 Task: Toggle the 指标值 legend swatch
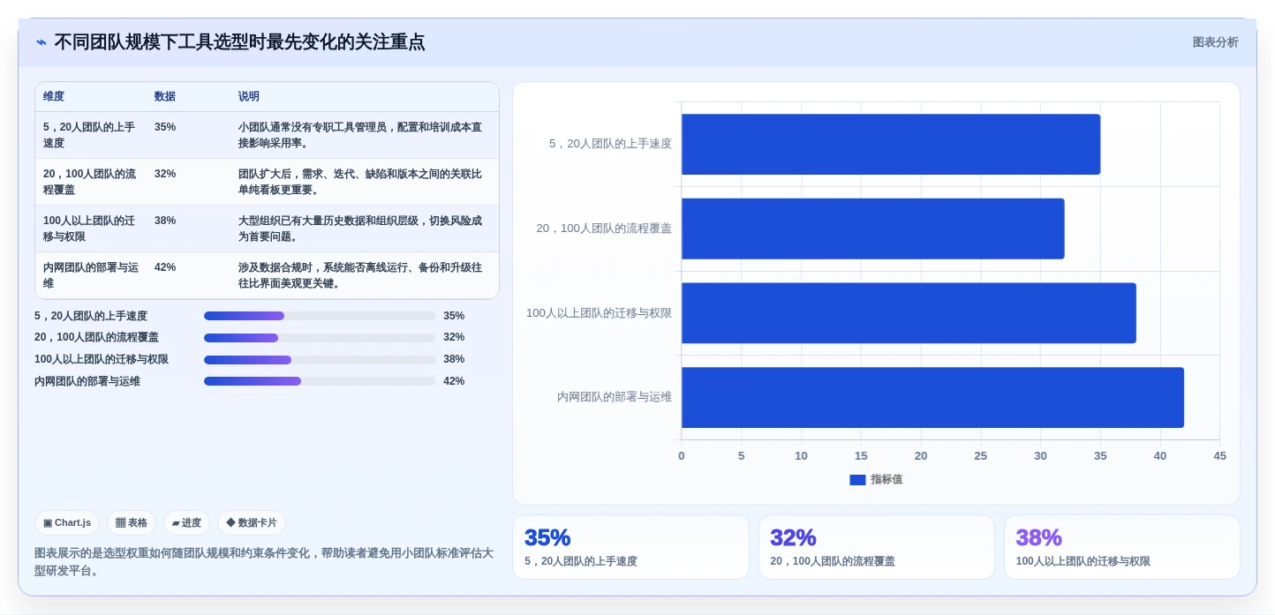(857, 480)
